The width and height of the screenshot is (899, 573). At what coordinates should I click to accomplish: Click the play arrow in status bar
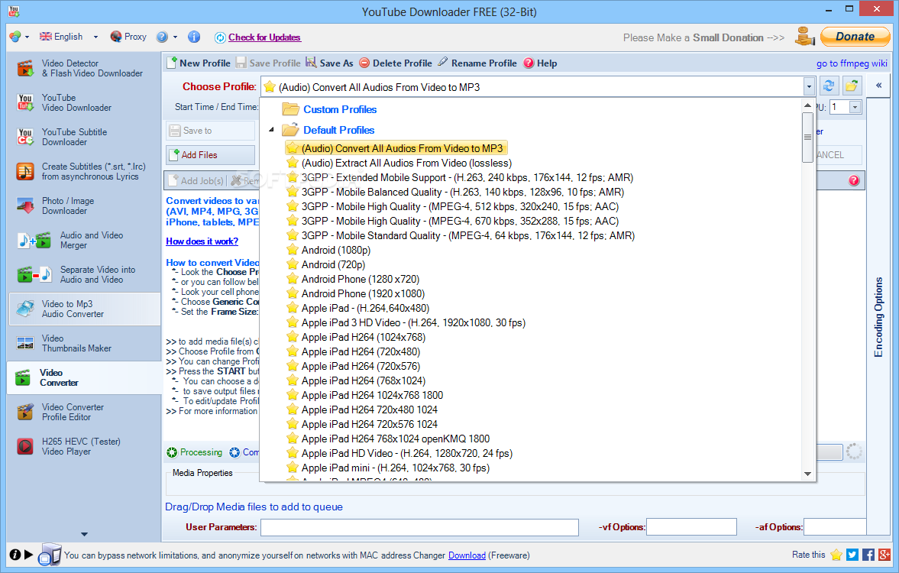[29, 555]
